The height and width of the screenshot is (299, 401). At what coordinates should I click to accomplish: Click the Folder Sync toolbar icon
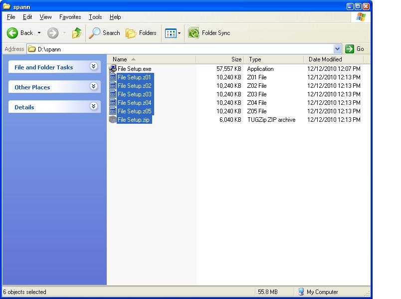pyautogui.click(x=194, y=33)
